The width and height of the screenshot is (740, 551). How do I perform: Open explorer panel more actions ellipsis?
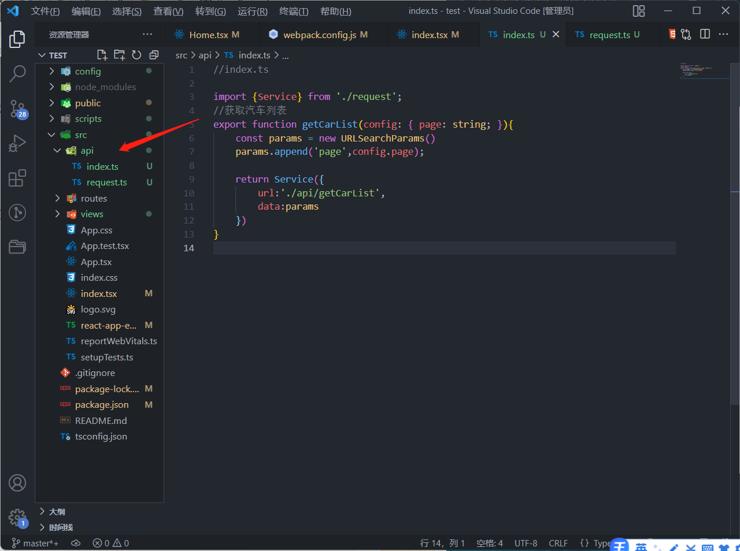coord(147,35)
